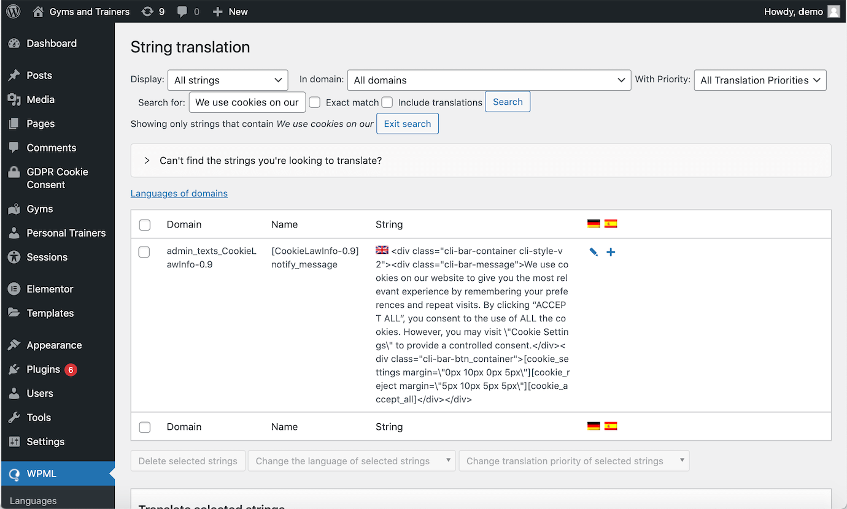Enable the Exact match checkbox
This screenshot has height=509, width=847.
tap(314, 102)
